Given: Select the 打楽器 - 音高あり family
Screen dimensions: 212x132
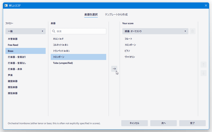Looking at the screenshot, I should tap(26, 57).
